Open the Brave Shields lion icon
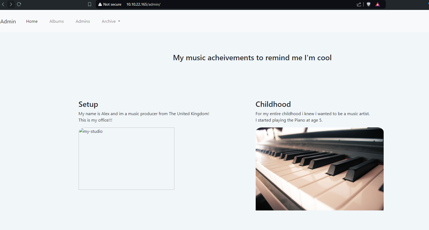 tap(369, 4)
